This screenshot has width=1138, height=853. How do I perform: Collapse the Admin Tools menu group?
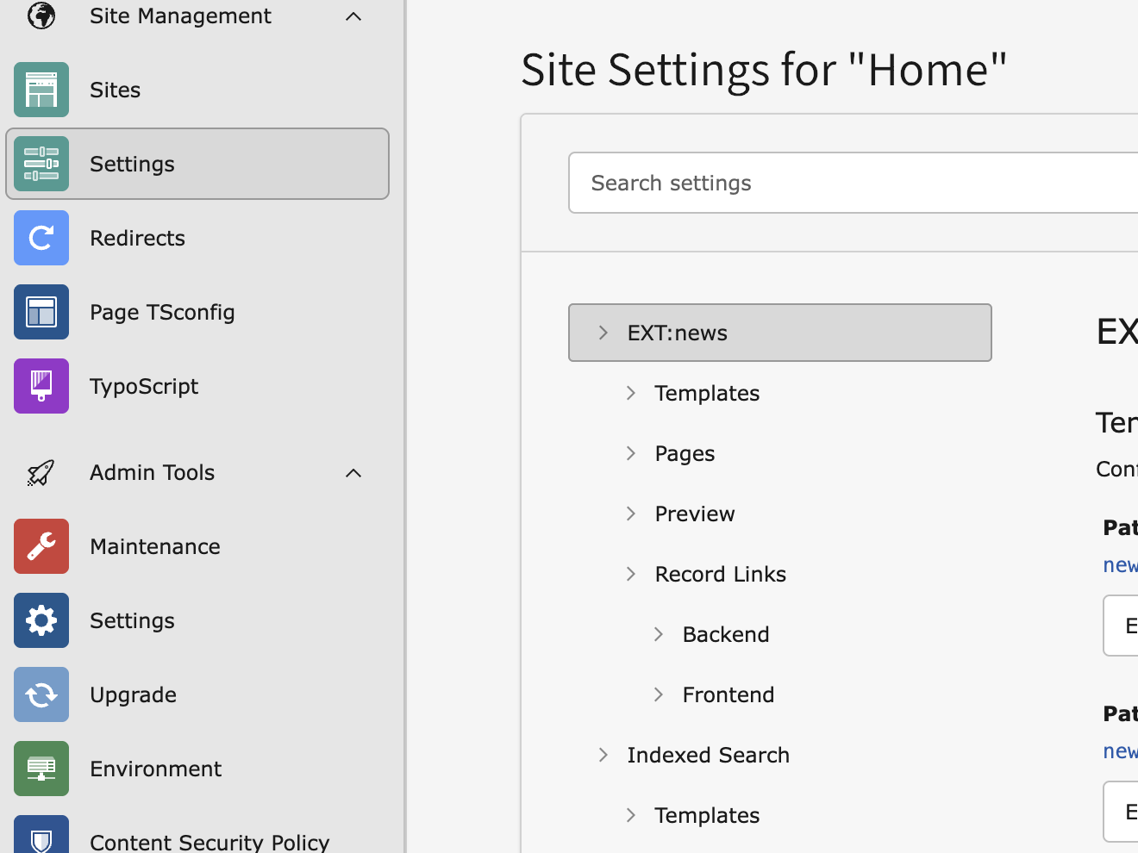click(x=353, y=473)
